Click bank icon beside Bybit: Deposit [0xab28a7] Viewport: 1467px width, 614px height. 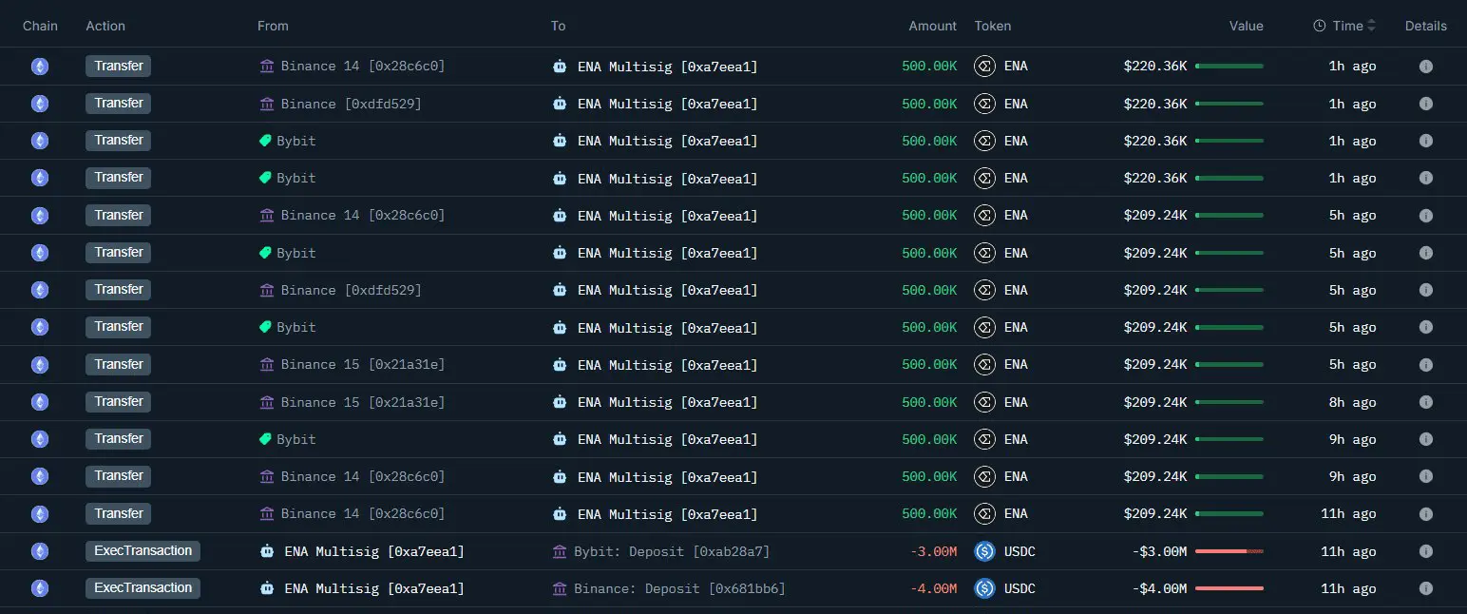pos(560,551)
